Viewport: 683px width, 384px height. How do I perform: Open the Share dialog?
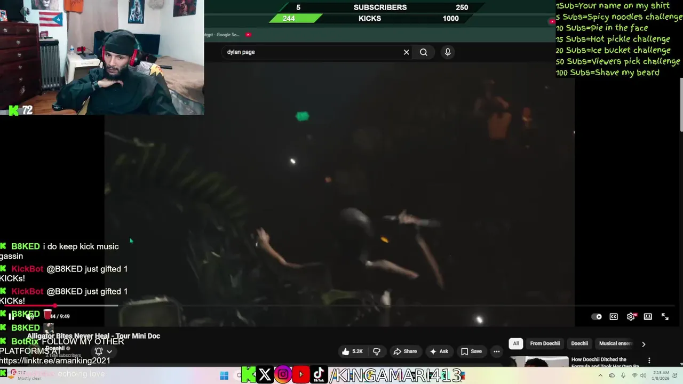405,351
